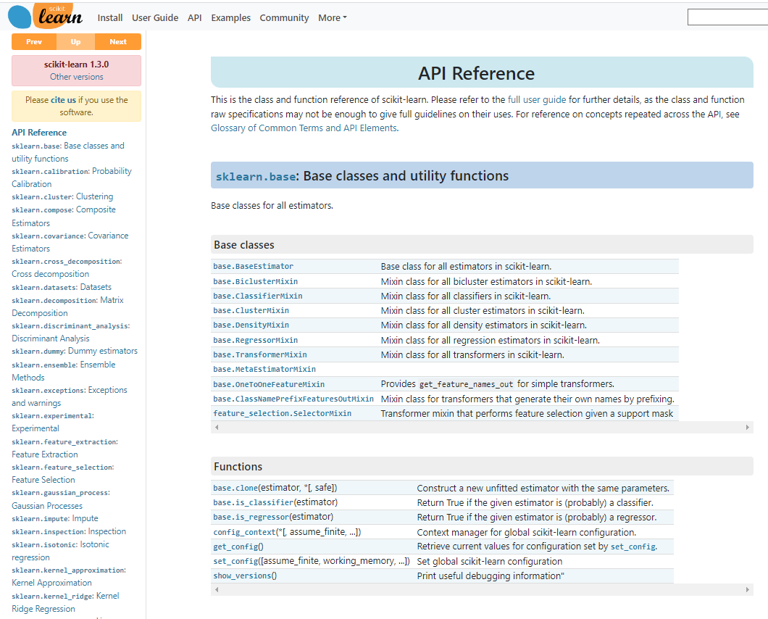Open the Other versions link
This screenshot has width=768, height=619.
[76, 77]
